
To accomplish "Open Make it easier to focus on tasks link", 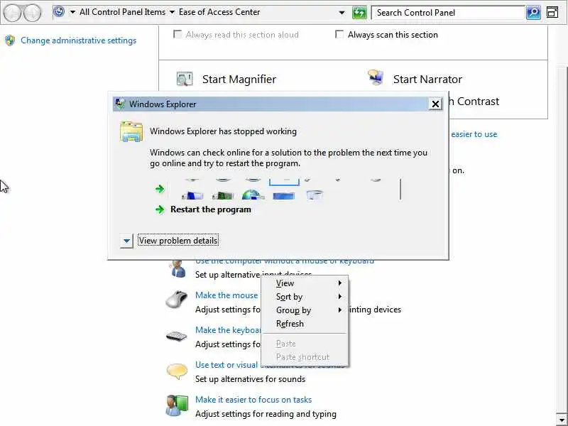I will (x=253, y=400).
